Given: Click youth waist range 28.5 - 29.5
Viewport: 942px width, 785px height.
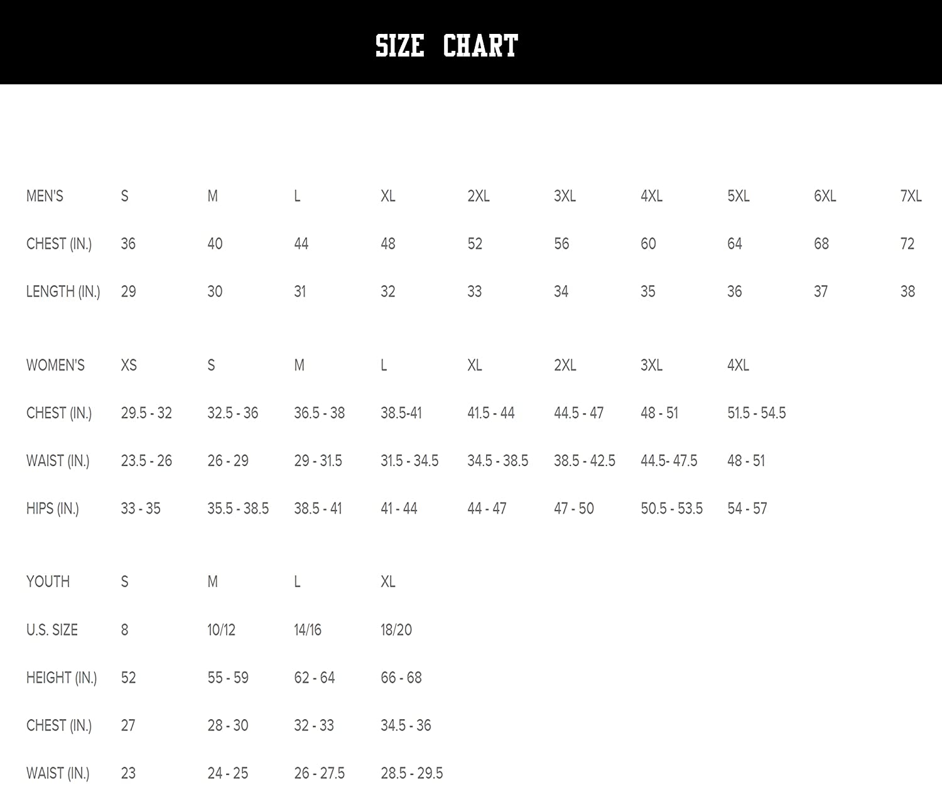Looking at the screenshot, I should click(411, 773).
